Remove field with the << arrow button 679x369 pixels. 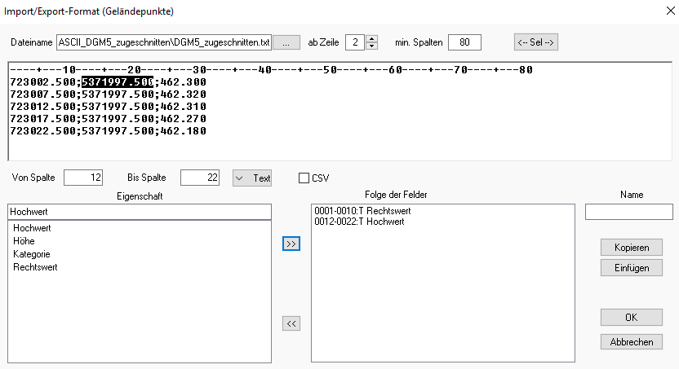click(291, 323)
